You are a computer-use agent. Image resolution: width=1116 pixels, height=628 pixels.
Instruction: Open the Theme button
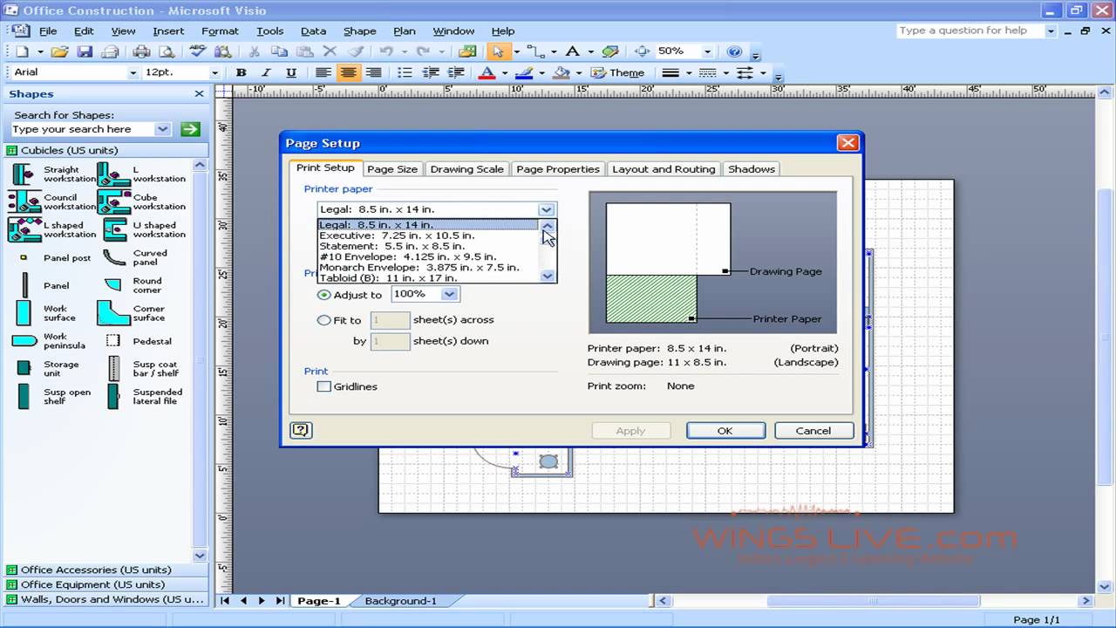tap(618, 72)
